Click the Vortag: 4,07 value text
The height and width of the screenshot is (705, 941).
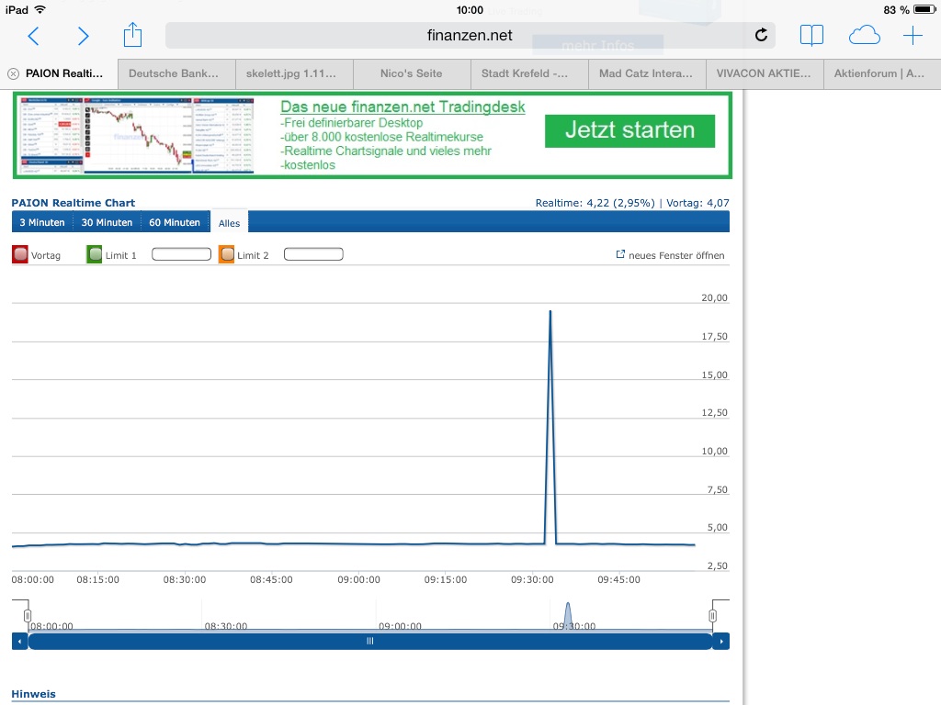pos(698,203)
